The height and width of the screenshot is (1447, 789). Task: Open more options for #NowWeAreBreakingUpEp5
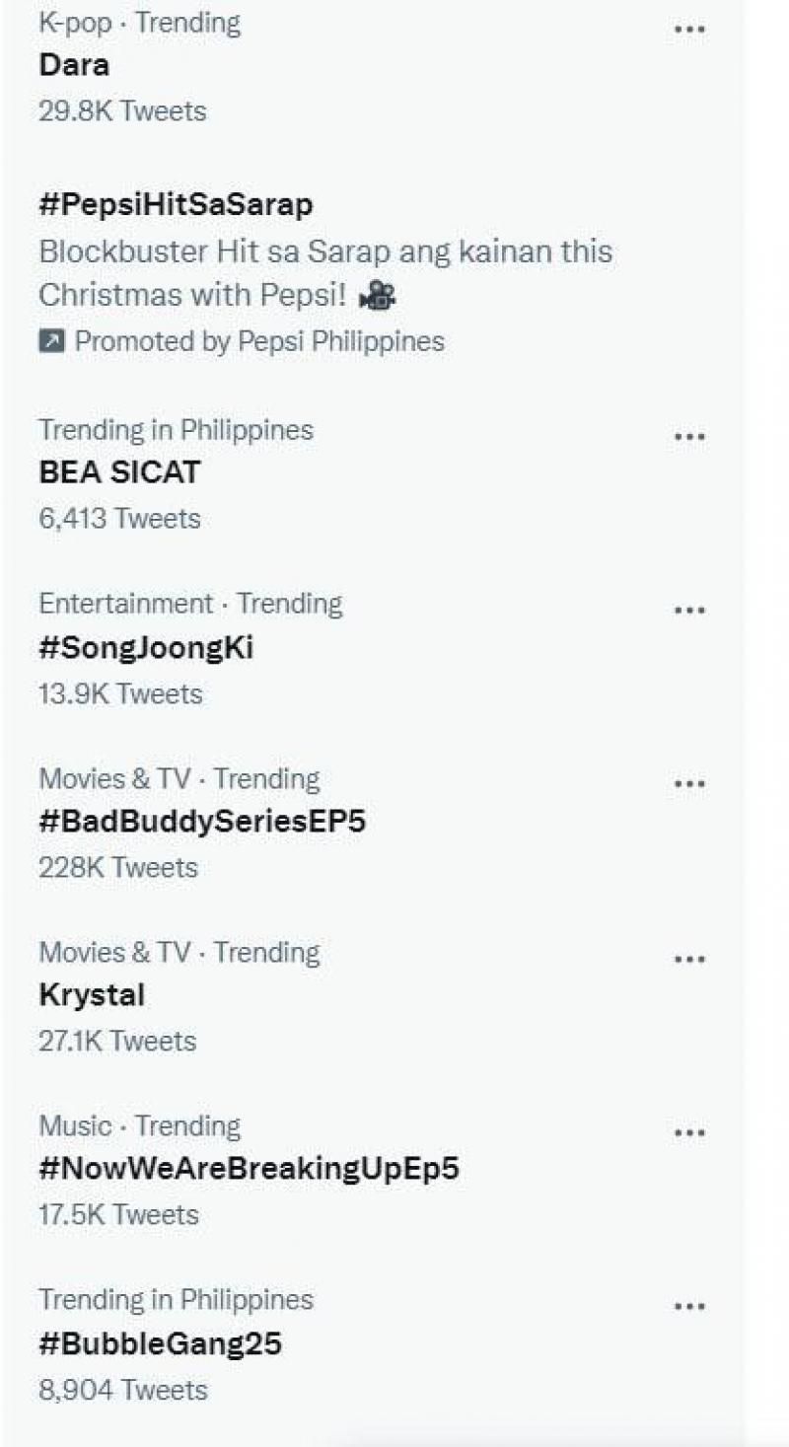pyautogui.click(x=688, y=1132)
